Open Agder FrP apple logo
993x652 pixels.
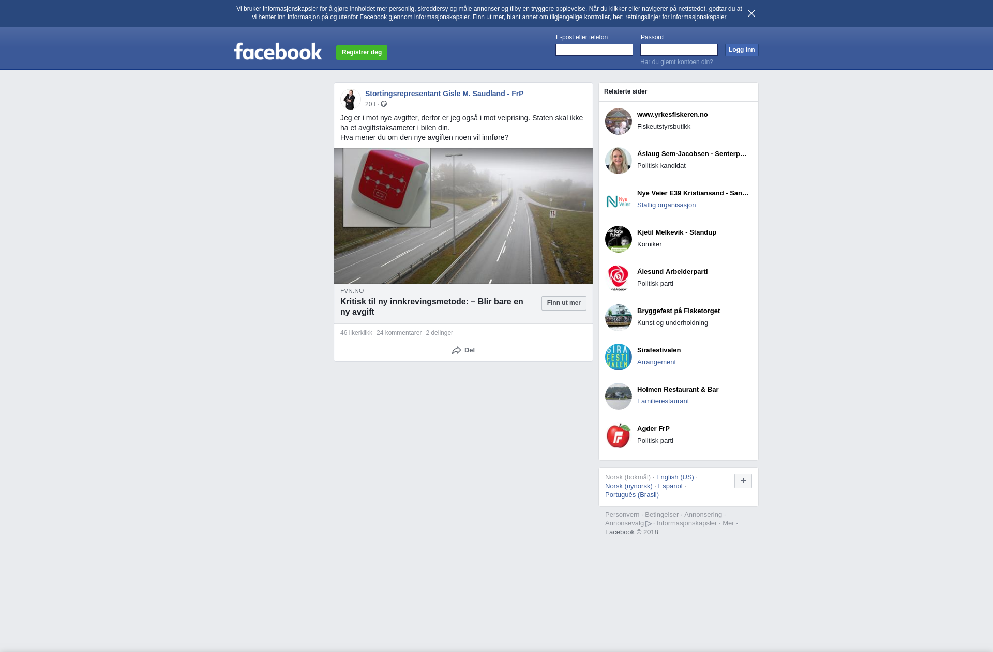[x=619, y=436]
